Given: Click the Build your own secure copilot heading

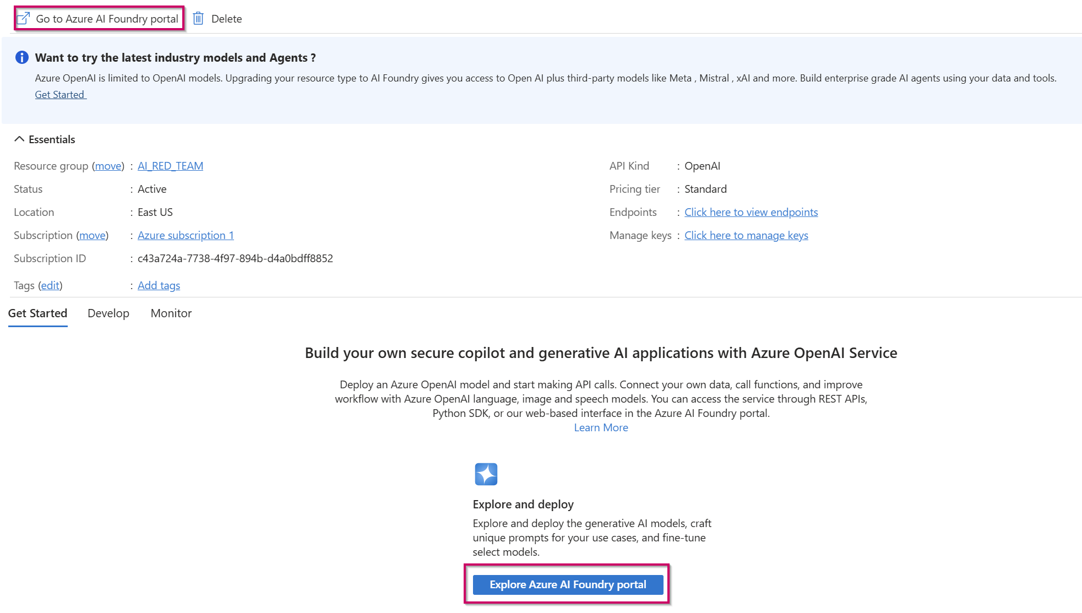Looking at the screenshot, I should pyautogui.click(x=601, y=352).
